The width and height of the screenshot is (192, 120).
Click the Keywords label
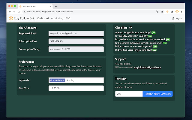tap(24, 80)
